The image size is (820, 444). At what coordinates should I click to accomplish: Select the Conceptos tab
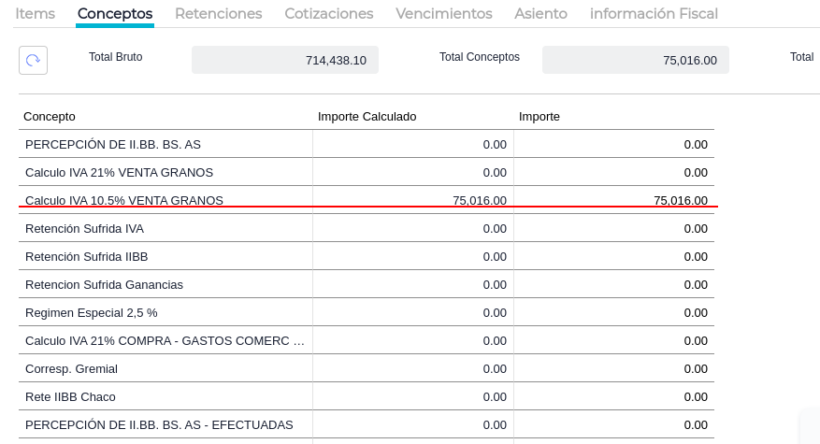[x=115, y=14]
